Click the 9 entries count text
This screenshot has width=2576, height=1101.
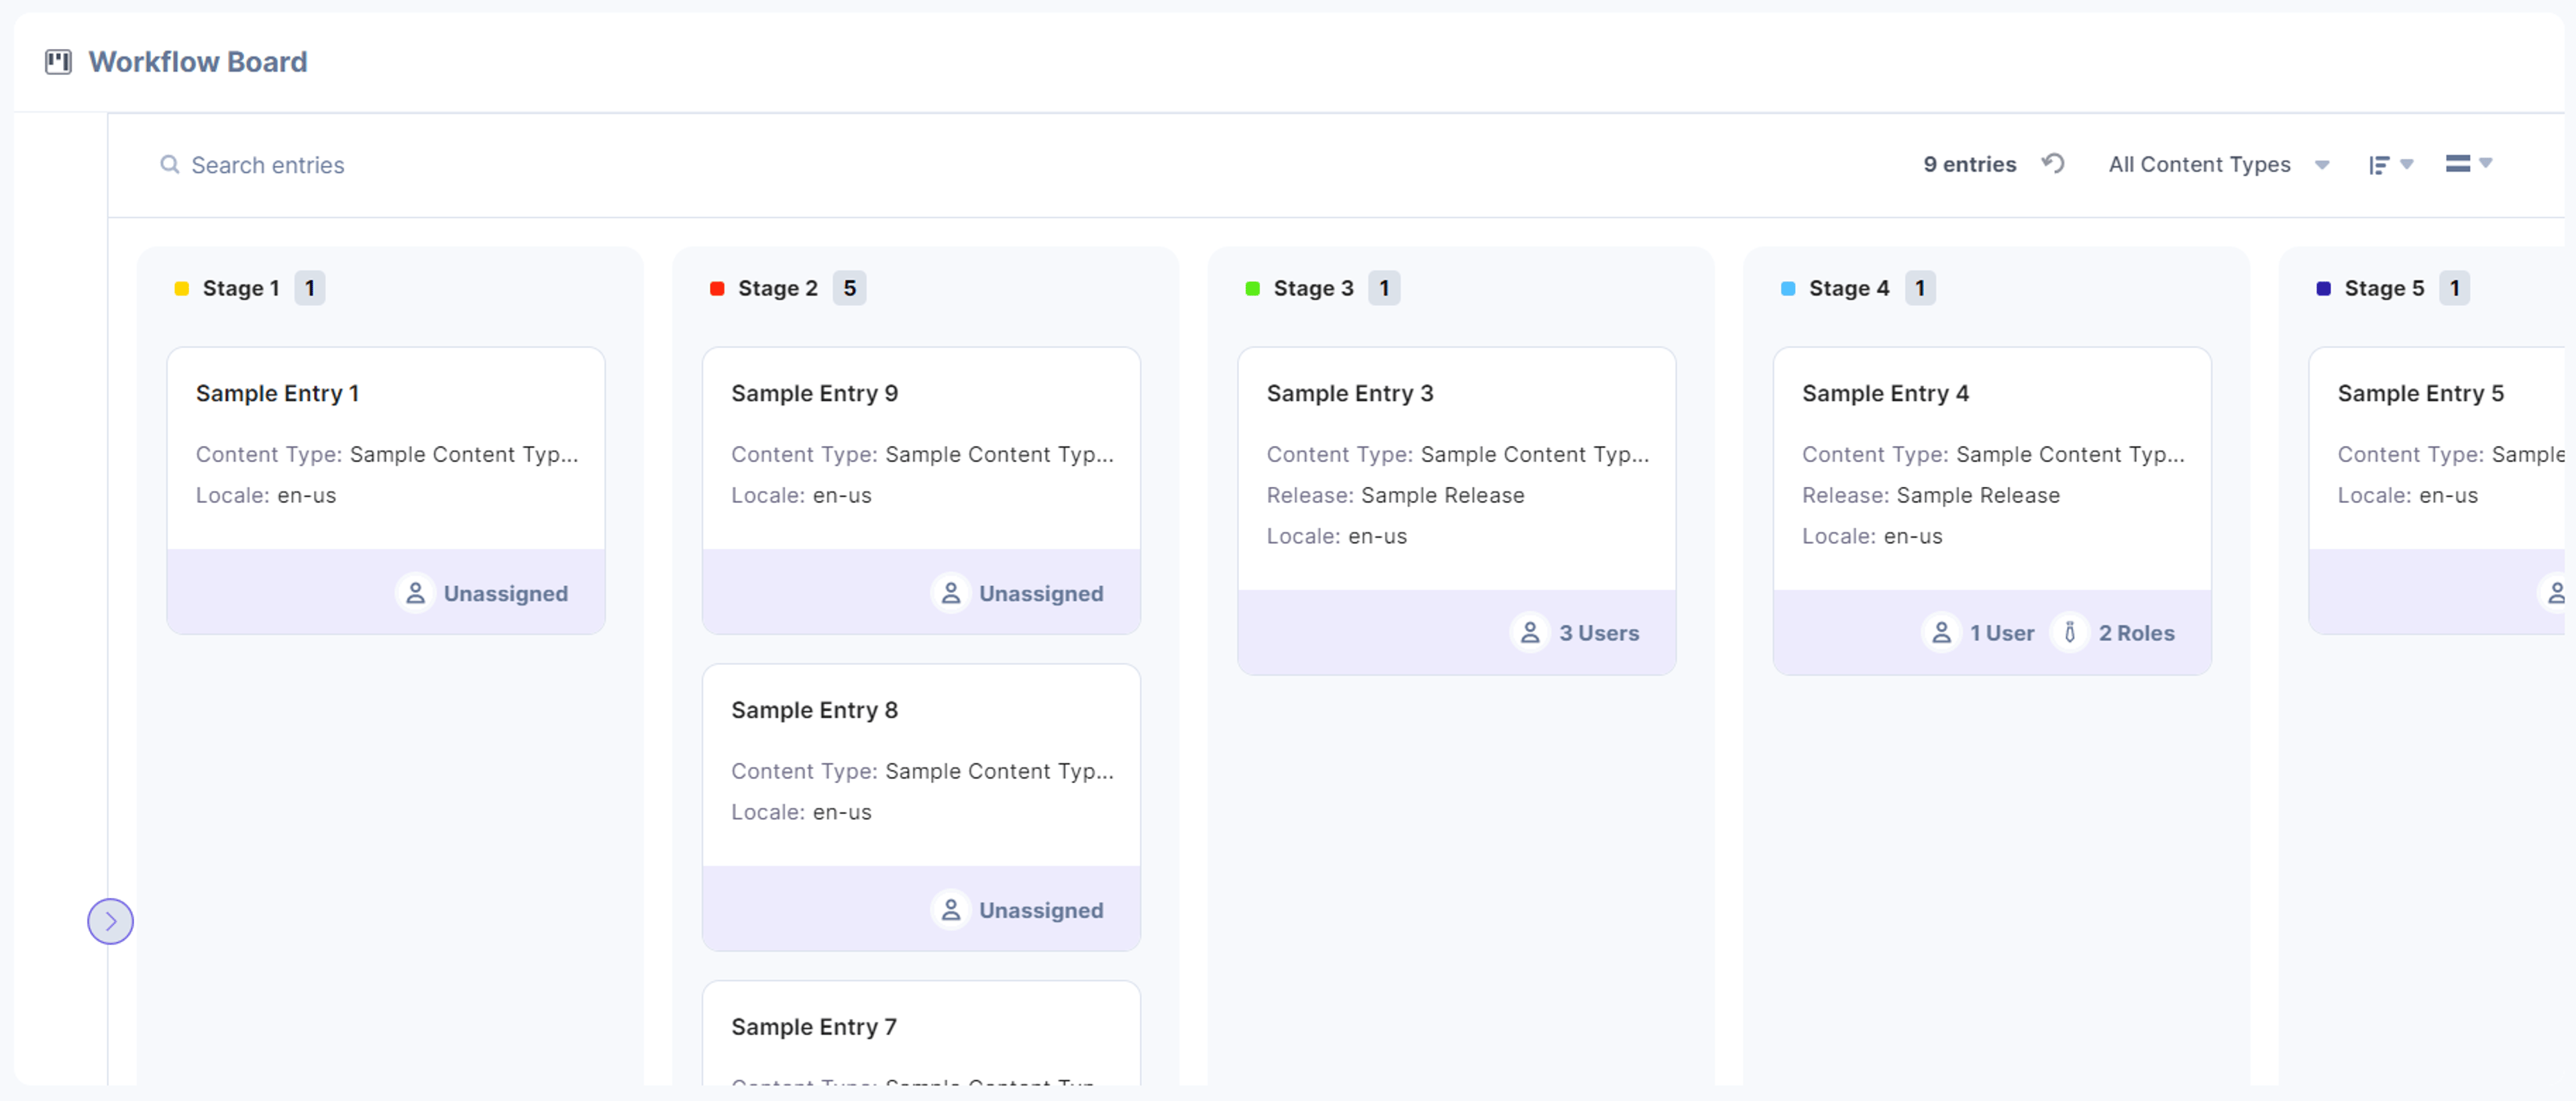click(1969, 164)
